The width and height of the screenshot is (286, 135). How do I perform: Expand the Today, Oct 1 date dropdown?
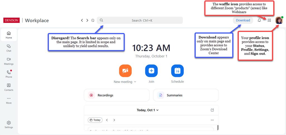[148, 110]
